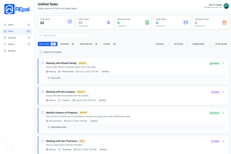Tick the Meeting with the Coopers checkbox
Viewport: 231px width, 154px height.
[43, 92]
